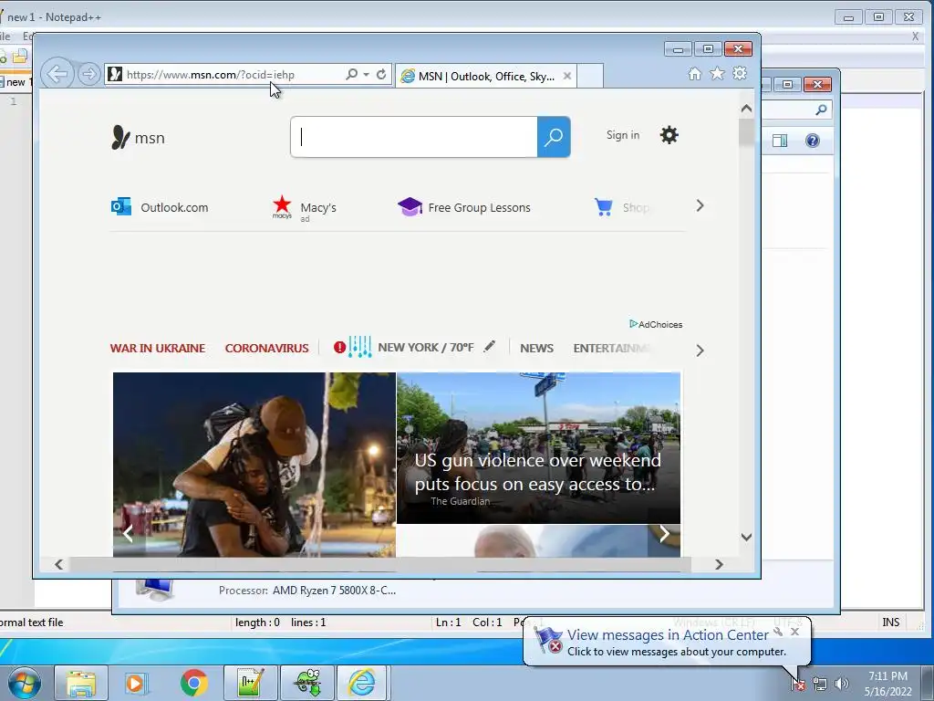Click the Action Center flag tray icon

coord(799,684)
